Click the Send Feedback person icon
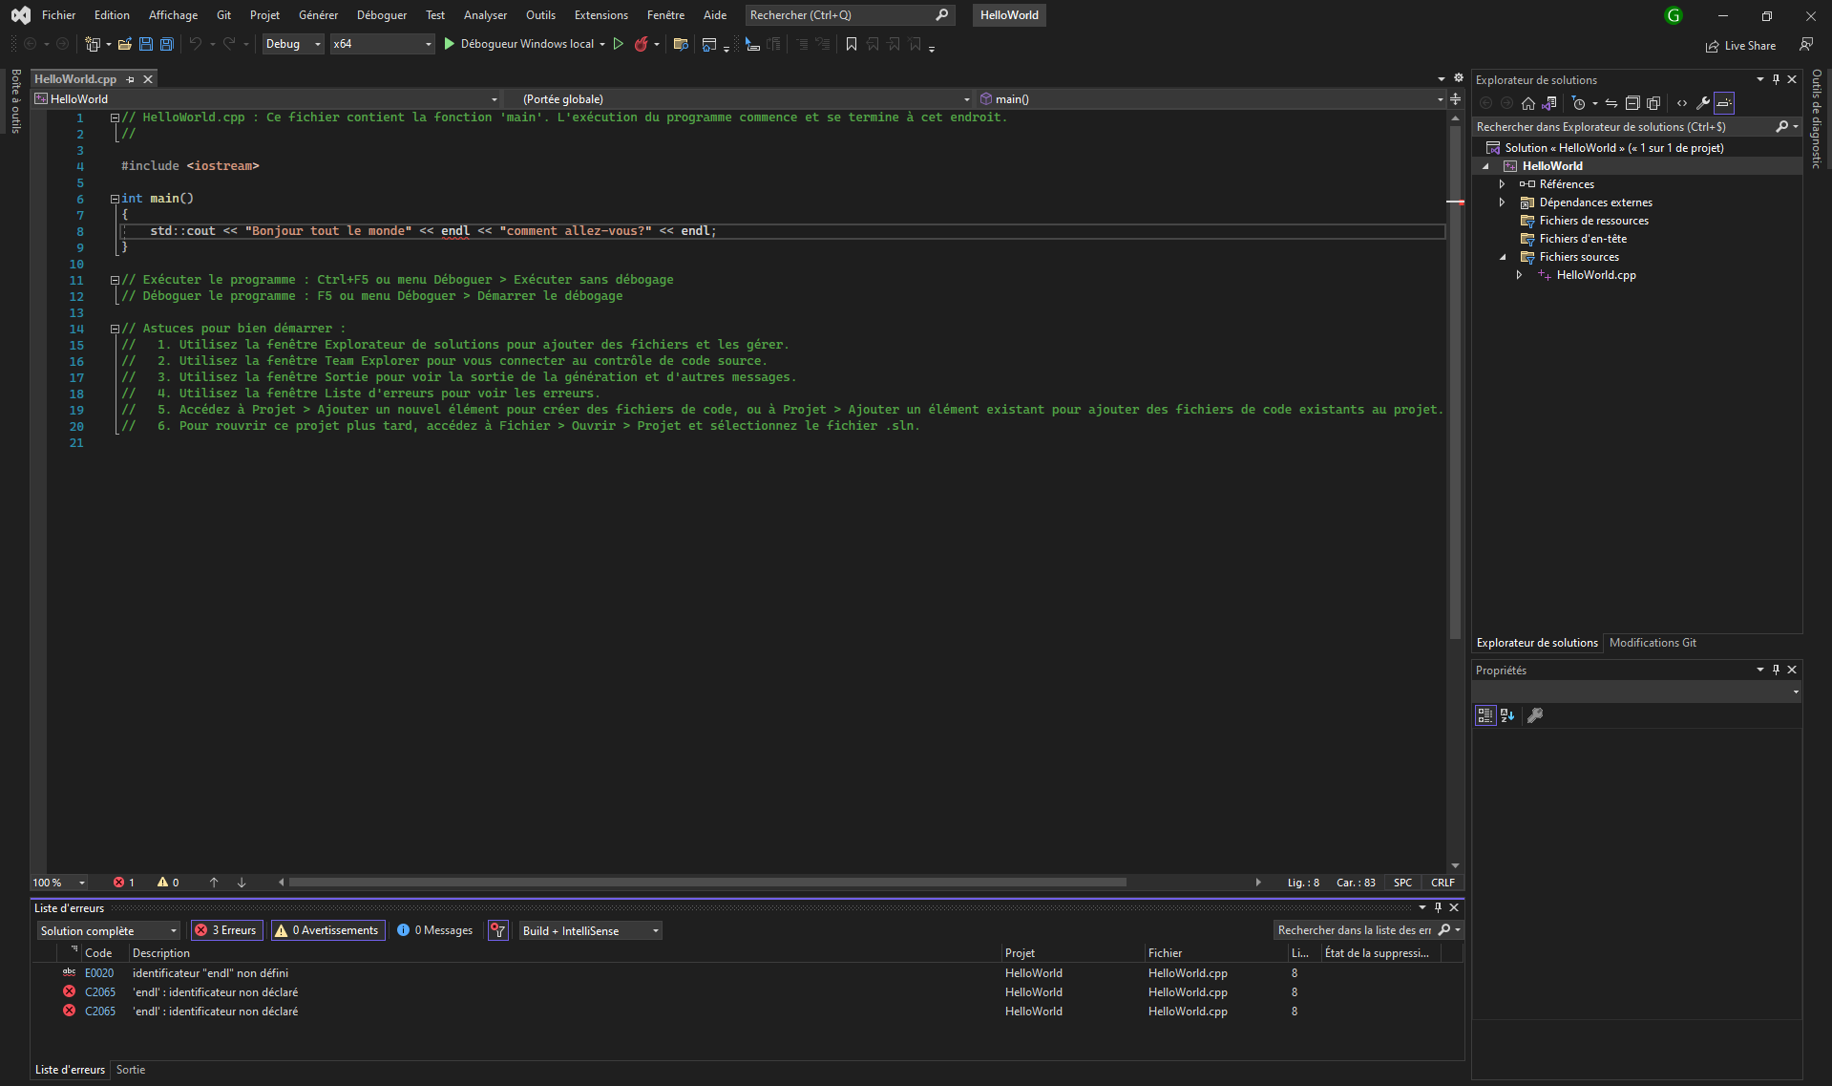Viewport: 1832px width, 1086px height. 1806,44
